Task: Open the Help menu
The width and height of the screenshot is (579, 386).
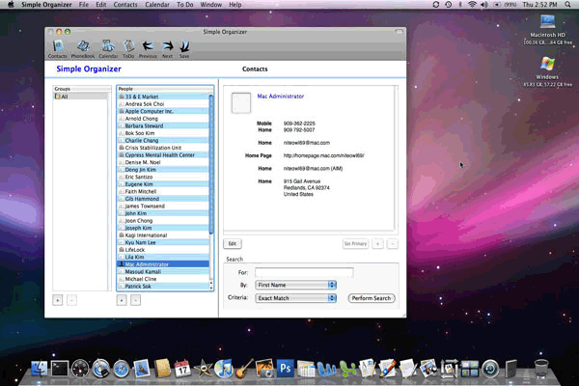Action: tap(235, 5)
